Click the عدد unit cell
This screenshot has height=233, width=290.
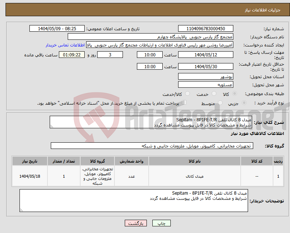click(131, 176)
